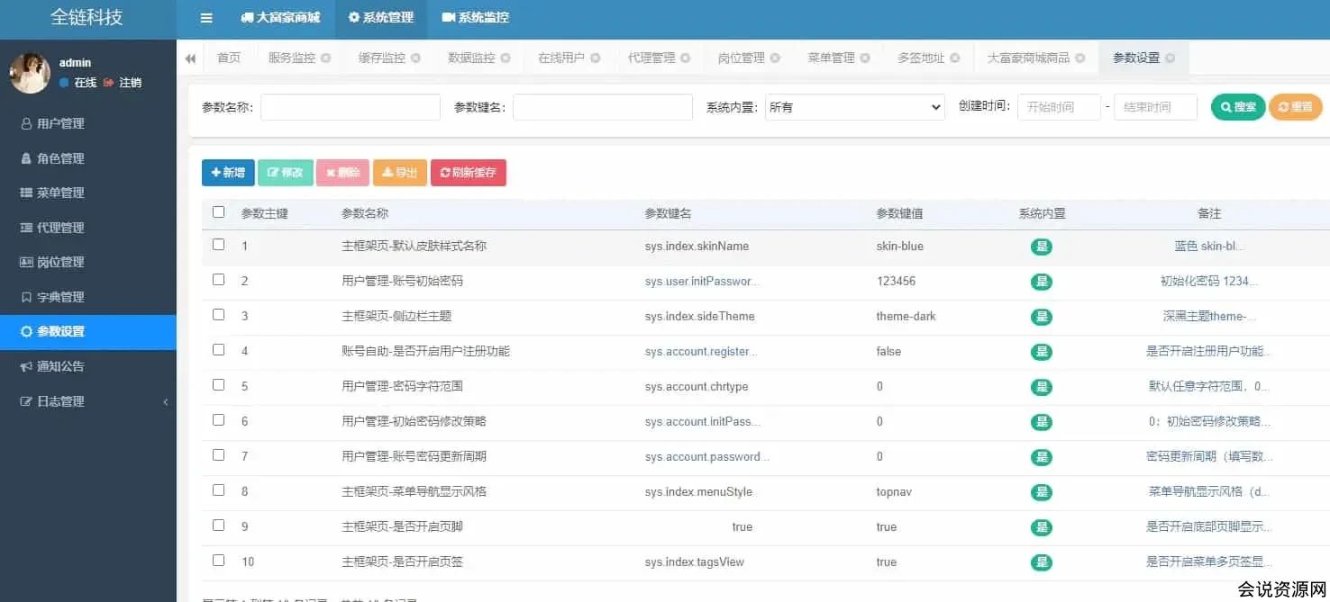Click the 导出 export button
The width and height of the screenshot is (1330, 602).
[400, 173]
